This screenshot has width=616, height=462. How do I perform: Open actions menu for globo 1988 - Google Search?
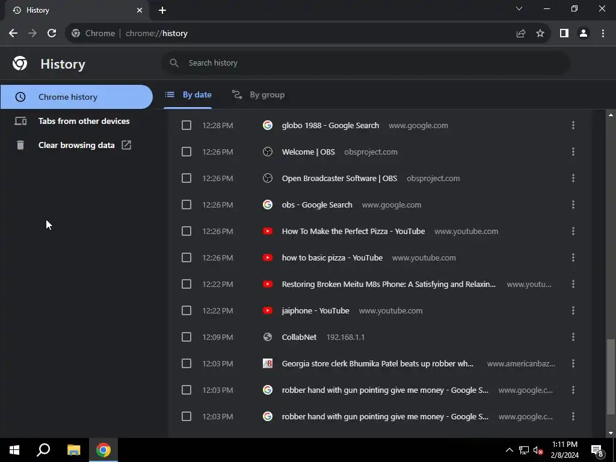[x=573, y=125]
